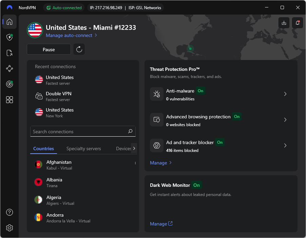Expand the hidden connection tabs with the chevron
The height and width of the screenshot is (238, 306).
click(134, 148)
